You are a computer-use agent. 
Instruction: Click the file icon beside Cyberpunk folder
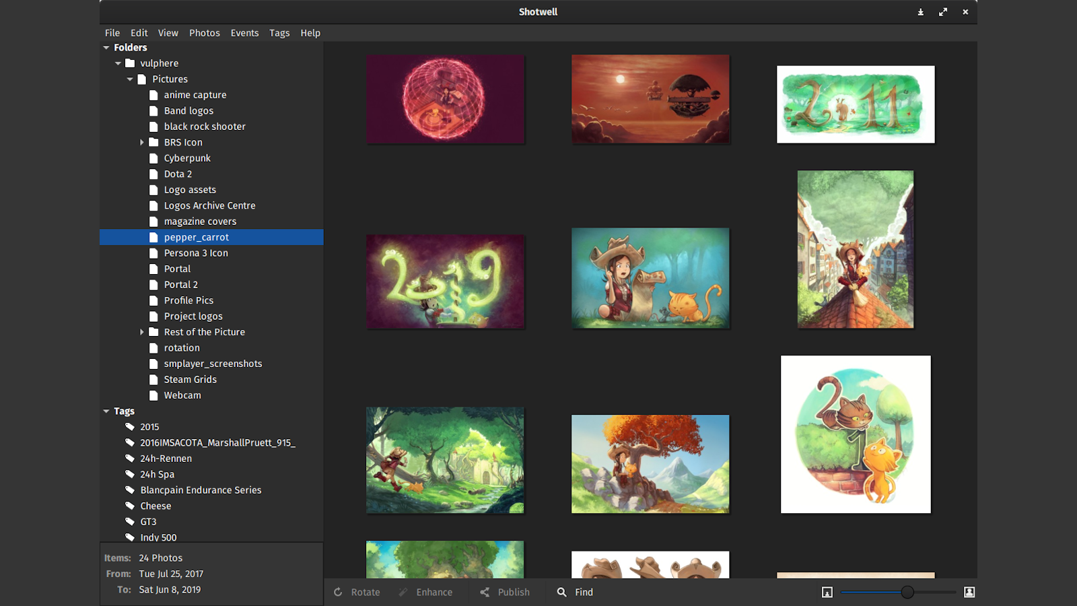153,158
